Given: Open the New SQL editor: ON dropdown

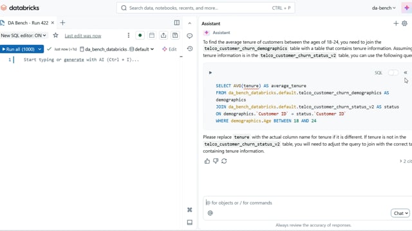Looking at the screenshot, I should 23,35.
